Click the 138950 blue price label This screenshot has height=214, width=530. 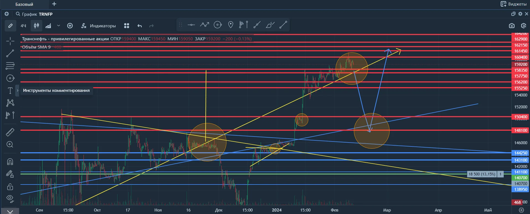point(521,189)
